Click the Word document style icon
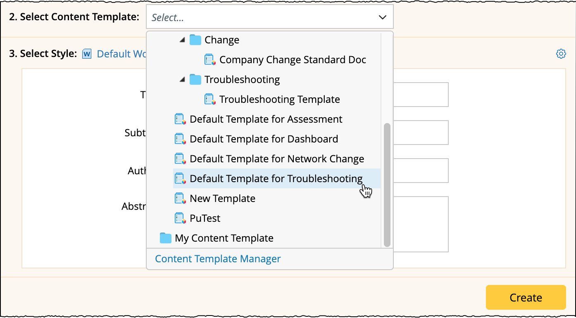 [x=87, y=54]
